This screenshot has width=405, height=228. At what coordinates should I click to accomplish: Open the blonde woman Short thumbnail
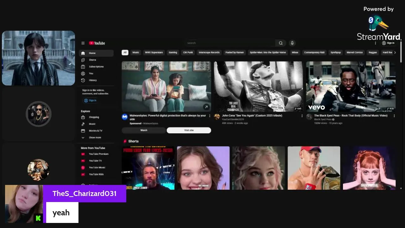tap(259, 168)
